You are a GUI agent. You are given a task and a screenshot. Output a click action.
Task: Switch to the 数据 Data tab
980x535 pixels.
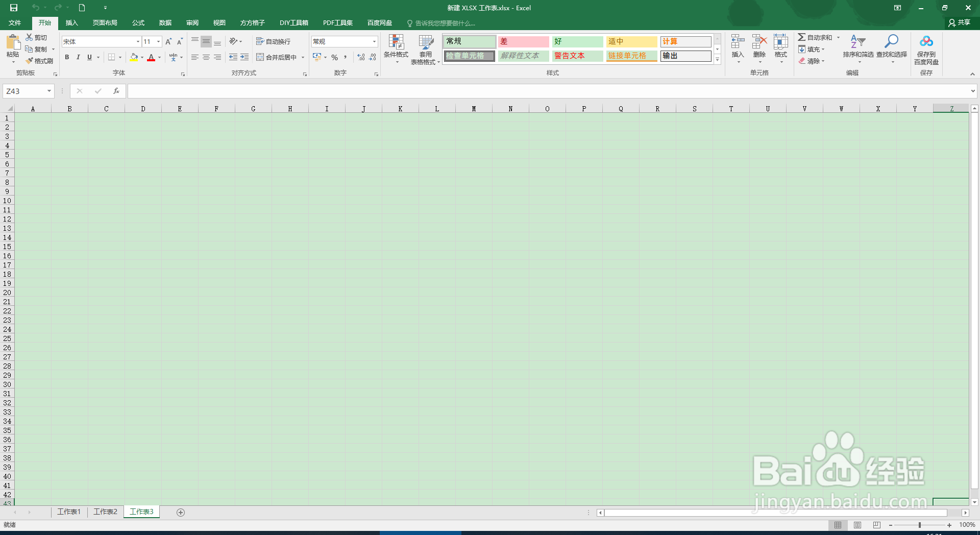(165, 23)
